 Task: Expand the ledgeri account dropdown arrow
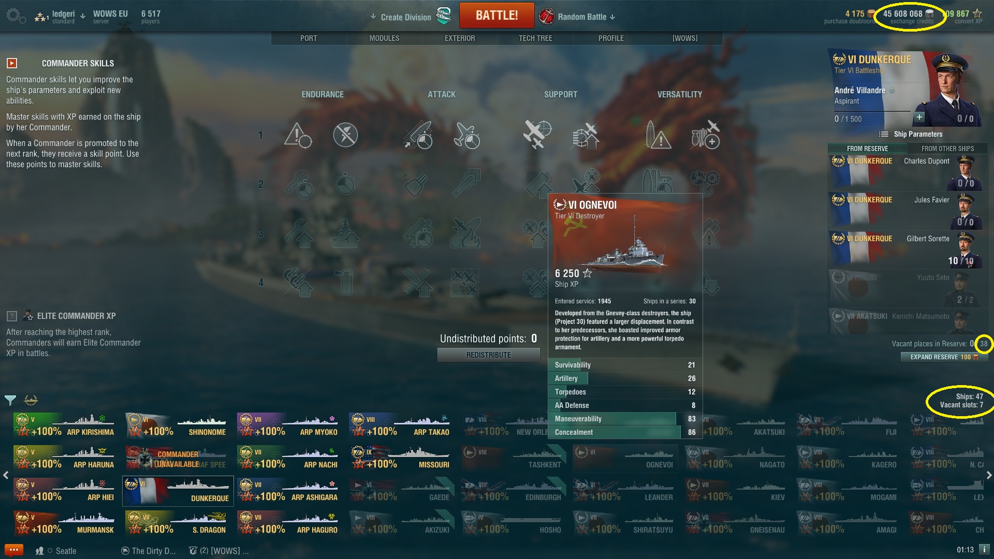[83, 16]
